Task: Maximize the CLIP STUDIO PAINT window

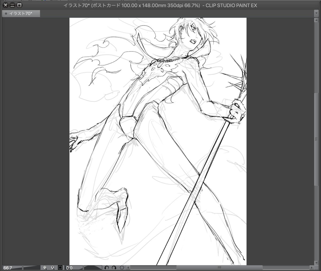Action: [19, 5]
